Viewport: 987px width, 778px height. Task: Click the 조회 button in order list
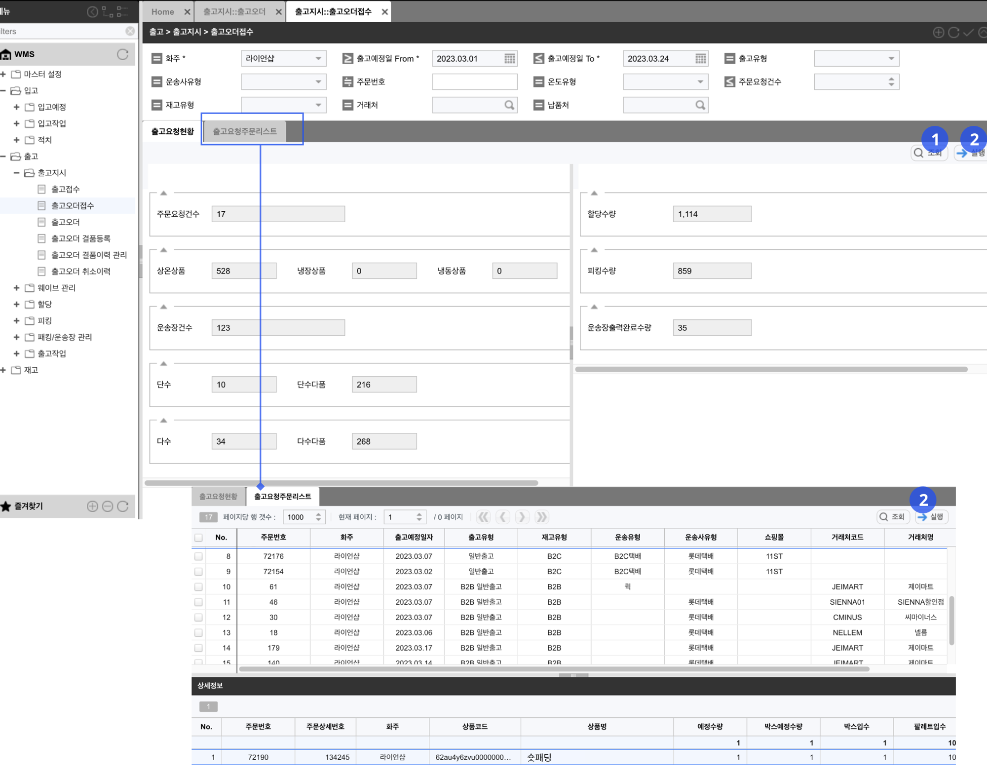click(893, 517)
